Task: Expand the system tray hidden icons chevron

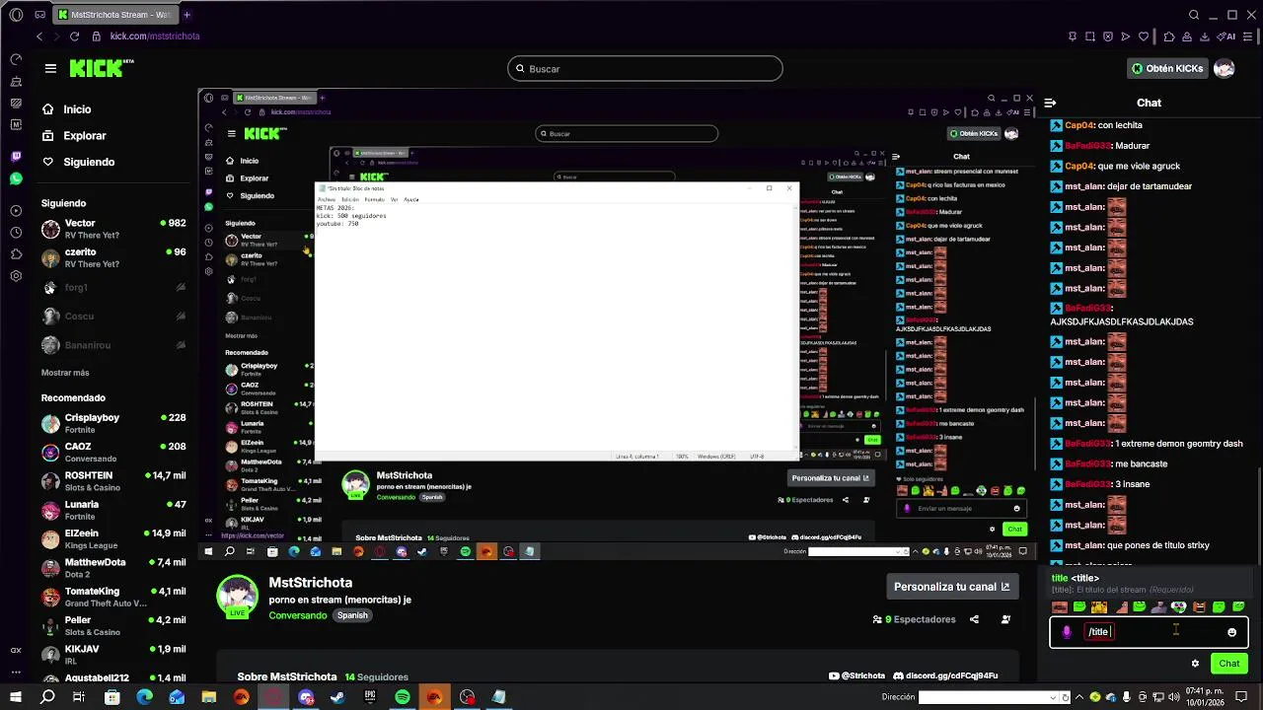Action: [x=1081, y=697]
